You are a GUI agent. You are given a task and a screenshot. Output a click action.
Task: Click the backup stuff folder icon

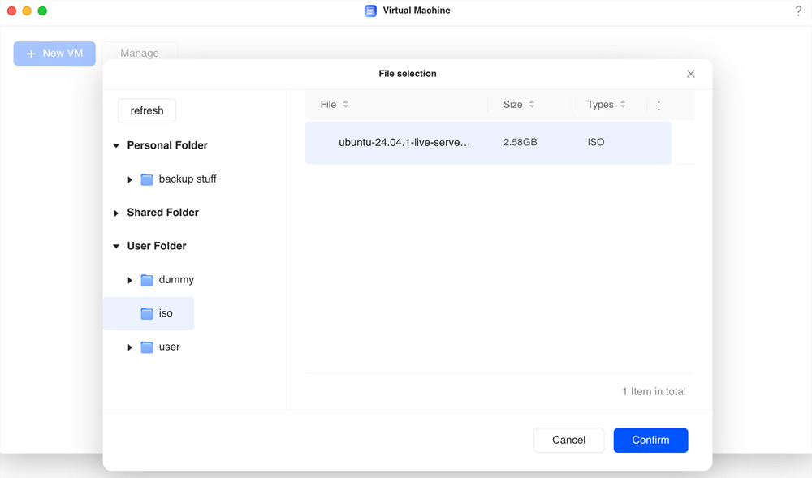147,179
